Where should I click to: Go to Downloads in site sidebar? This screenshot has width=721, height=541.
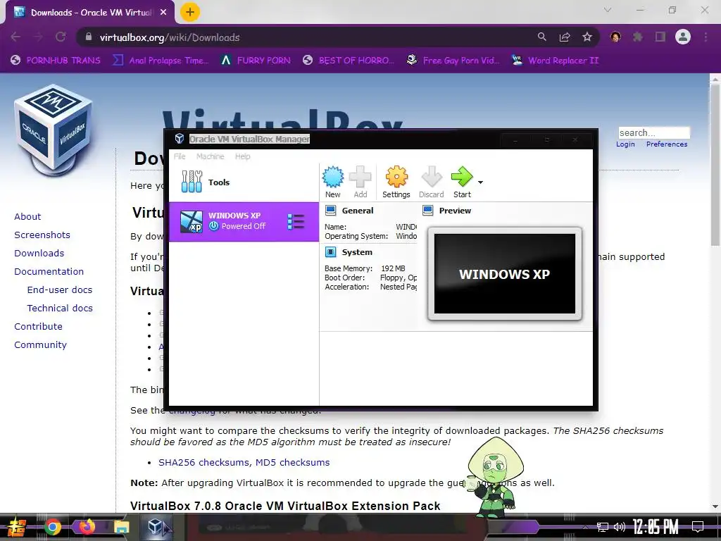coord(39,253)
